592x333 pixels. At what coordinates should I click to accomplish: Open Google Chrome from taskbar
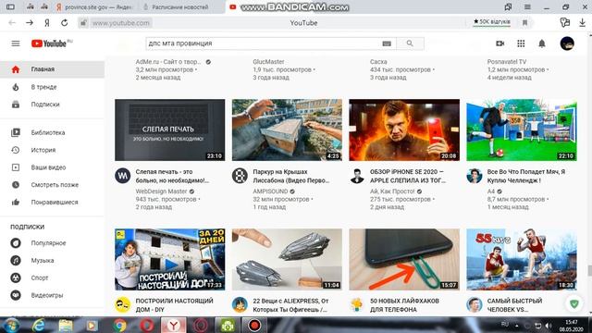click(x=119, y=325)
